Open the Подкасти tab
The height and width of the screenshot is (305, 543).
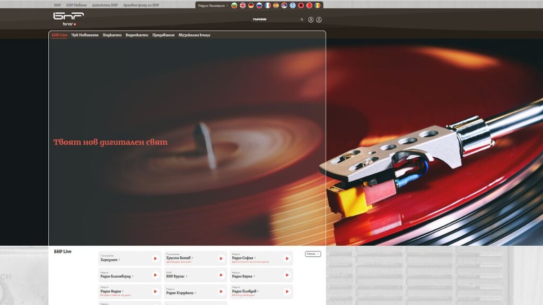(112, 35)
